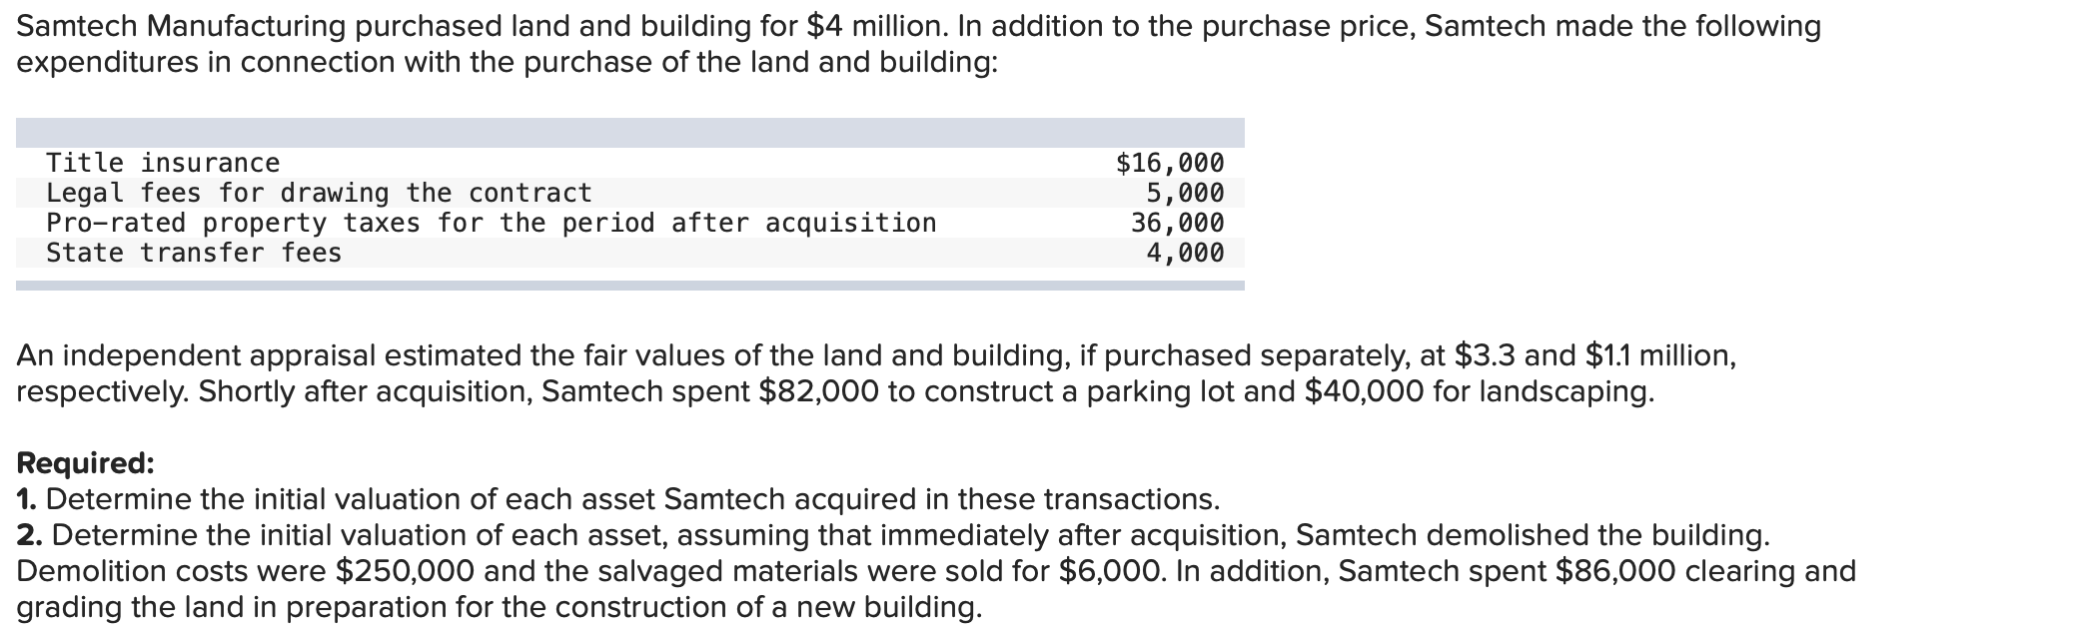
Task: Click Legal fees for drawing the contract
Action: point(319,193)
